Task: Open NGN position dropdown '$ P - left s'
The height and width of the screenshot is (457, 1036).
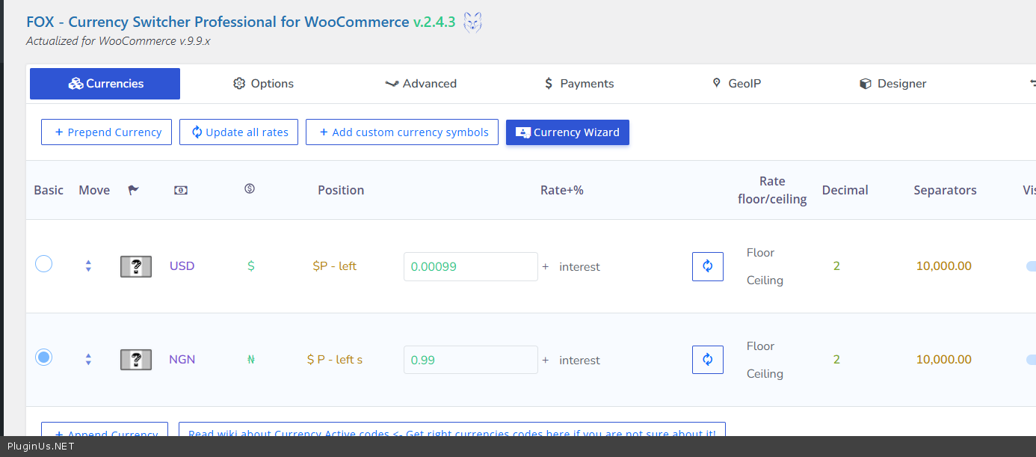Action: coord(334,360)
